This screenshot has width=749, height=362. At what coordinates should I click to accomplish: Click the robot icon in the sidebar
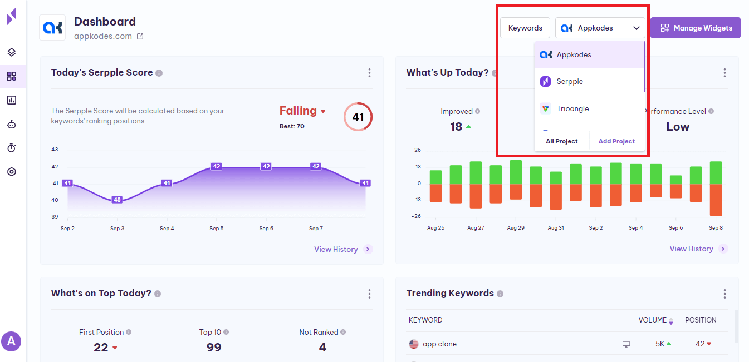pos(12,124)
